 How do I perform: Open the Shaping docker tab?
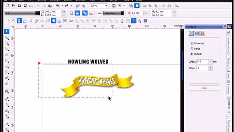coord(229,60)
